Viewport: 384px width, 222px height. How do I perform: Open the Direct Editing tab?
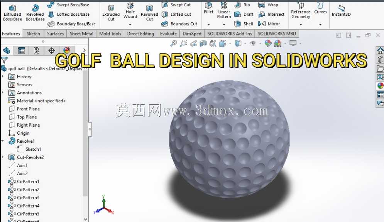pos(140,34)
